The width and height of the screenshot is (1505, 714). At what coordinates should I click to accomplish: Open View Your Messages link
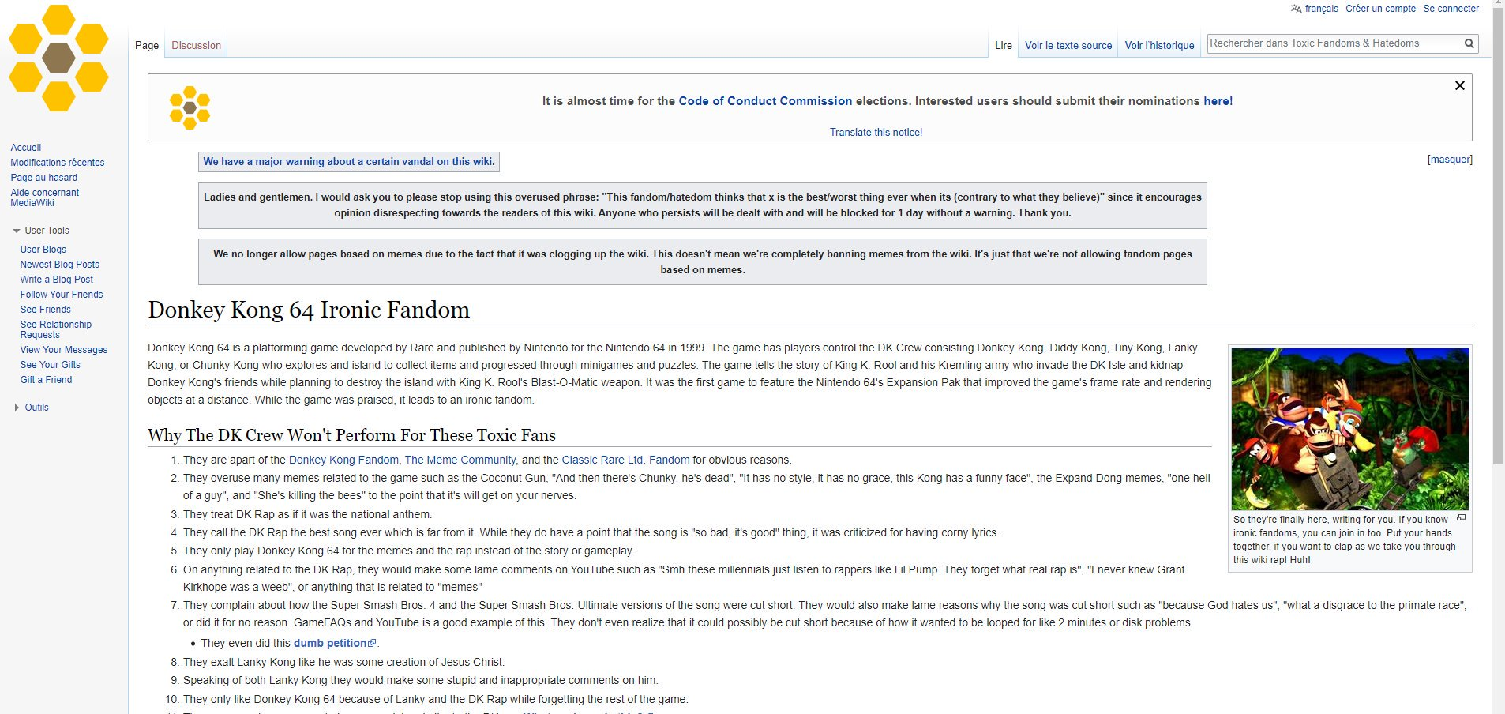pyautogui.click(x=64, y=350)
